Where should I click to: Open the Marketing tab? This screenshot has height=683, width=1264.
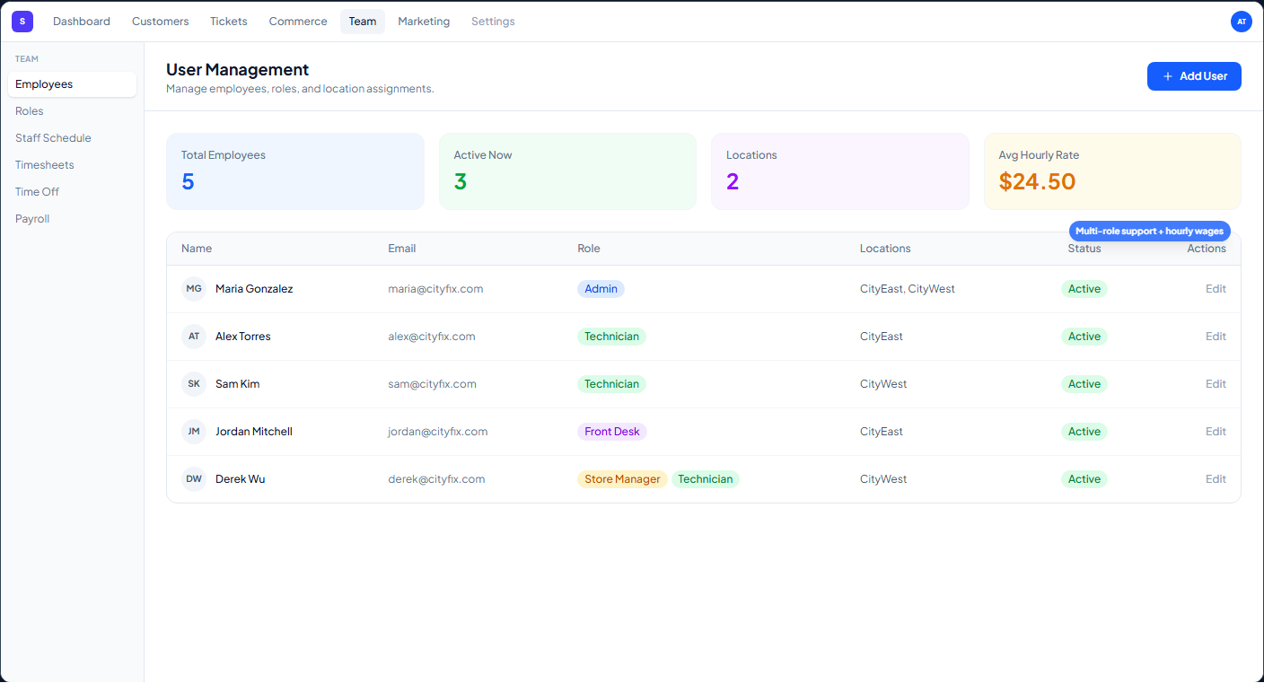pyautogui.click(x=424, y=22)
